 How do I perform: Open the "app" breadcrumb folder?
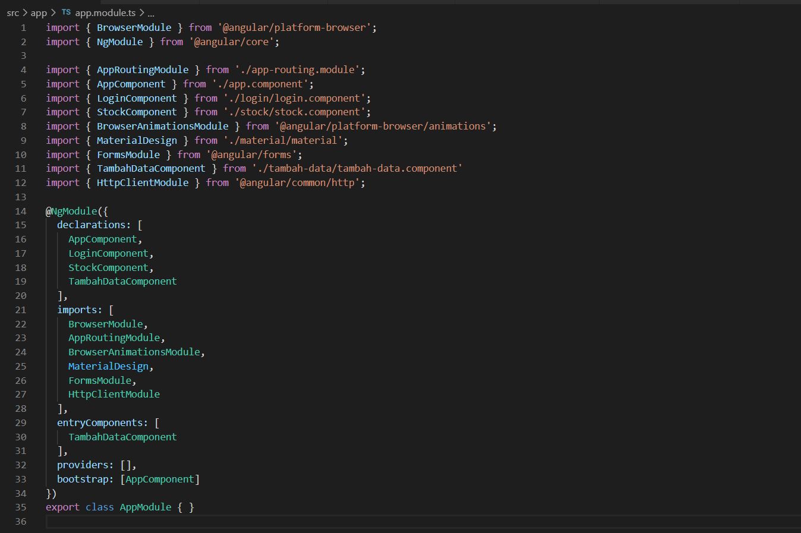pyautogui.click(x=39, y=12)
